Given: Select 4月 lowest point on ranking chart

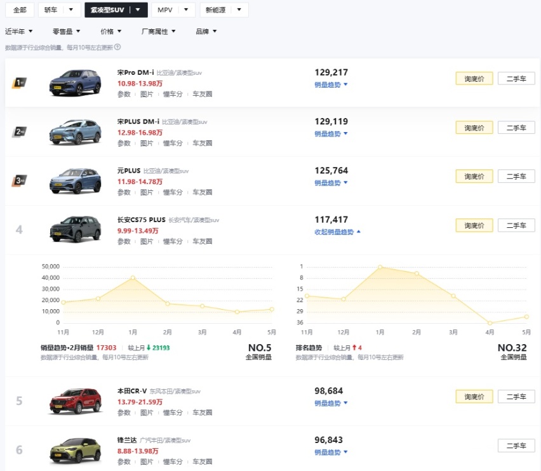Looking at the screenshot, I should [490, 323].
